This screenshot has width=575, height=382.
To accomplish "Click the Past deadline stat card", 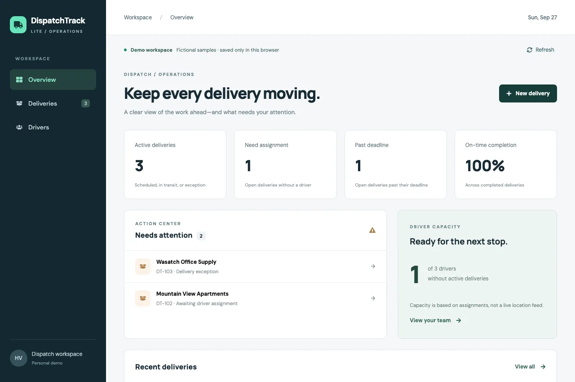I will click(396, 164).
